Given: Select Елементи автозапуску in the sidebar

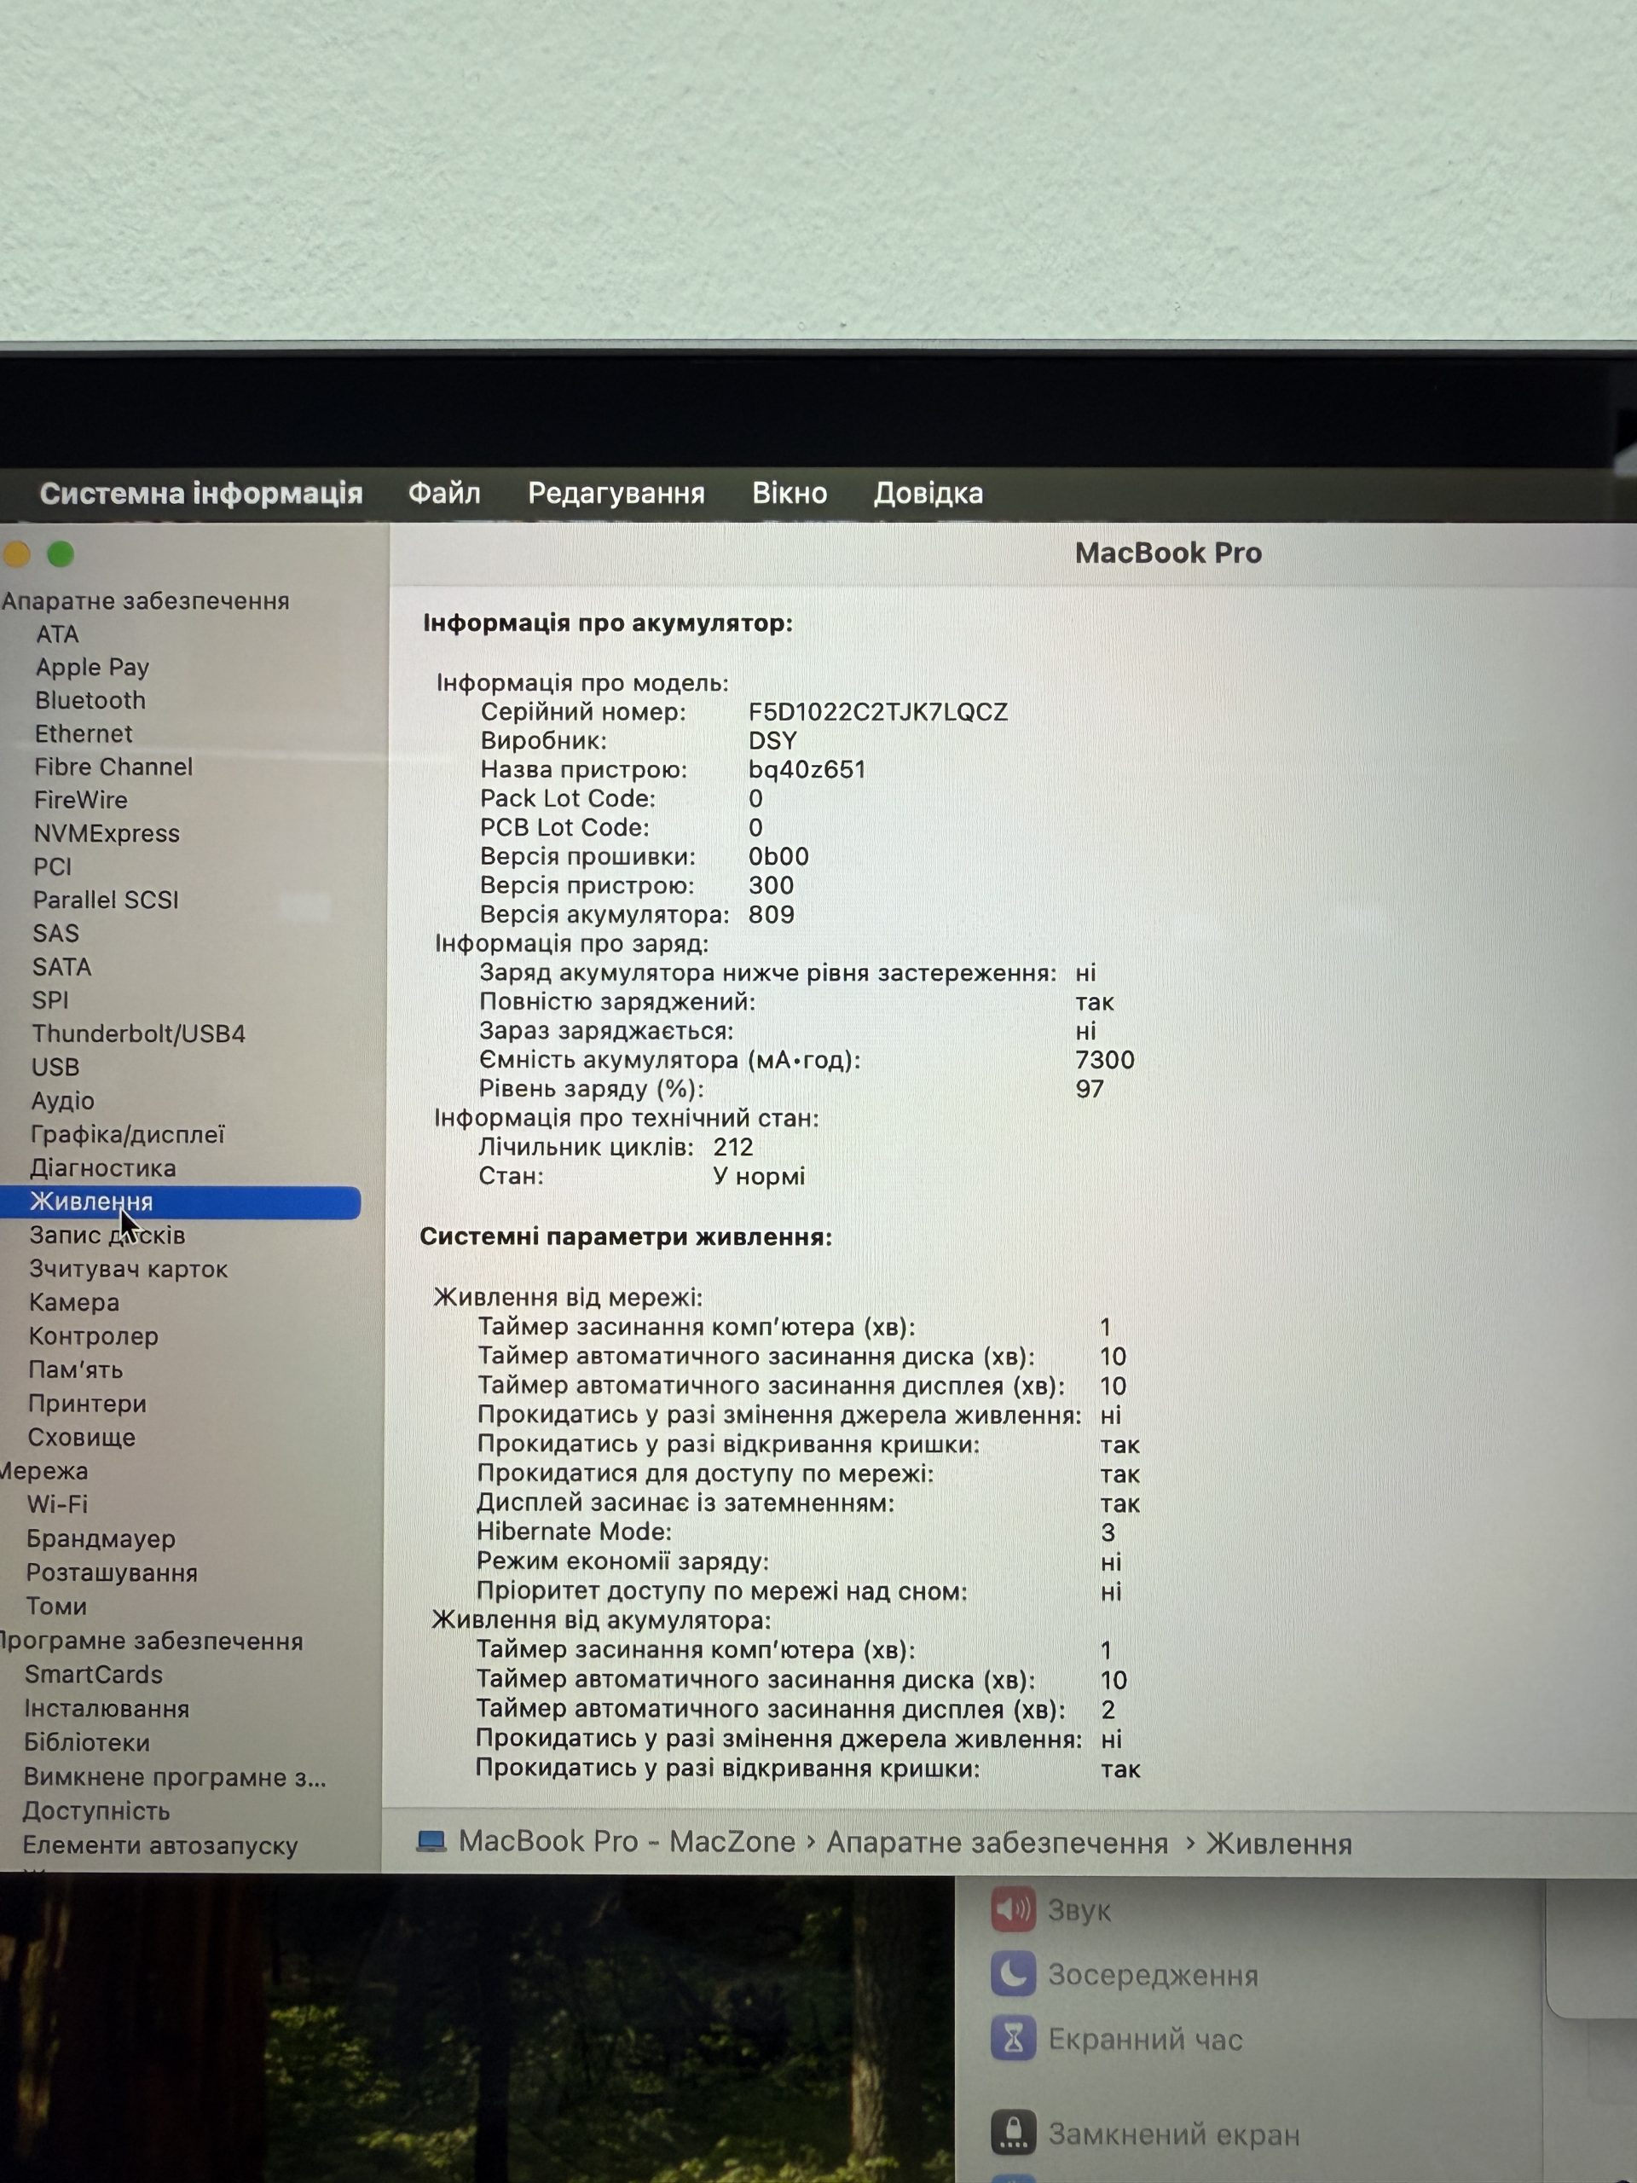Looking at the screenshot, I should coord(159,1845).
